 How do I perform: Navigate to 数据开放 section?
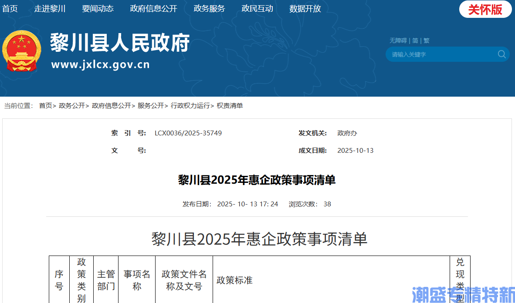coord(305,9)
